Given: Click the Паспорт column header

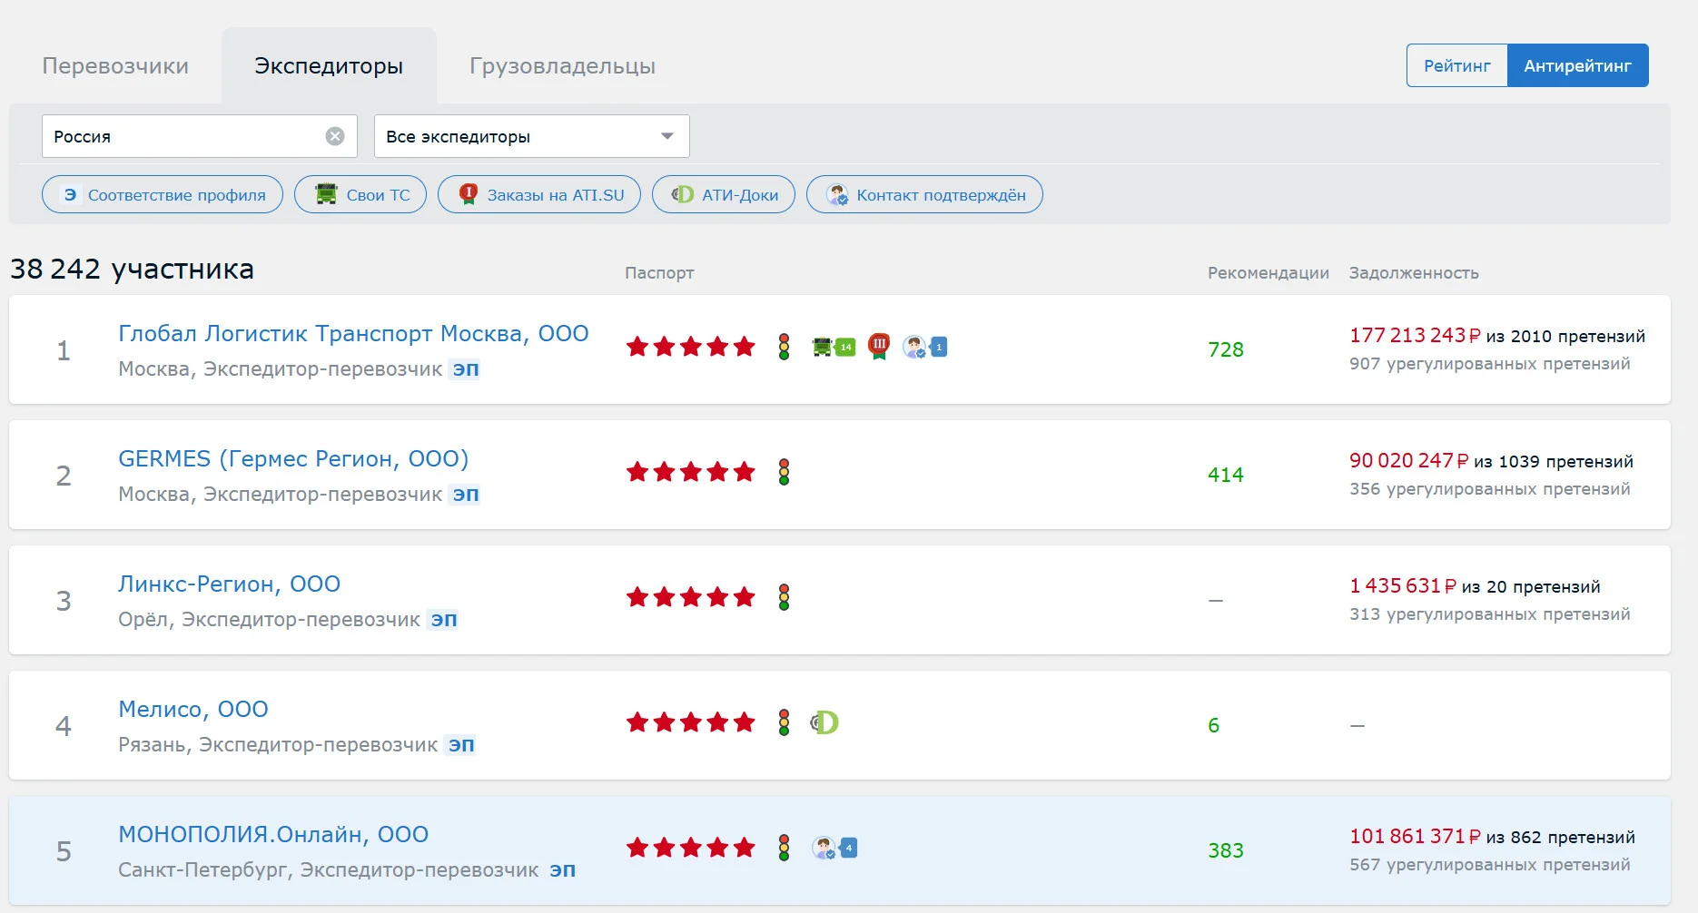Looking at the screenshot, I should click(659, 273).
